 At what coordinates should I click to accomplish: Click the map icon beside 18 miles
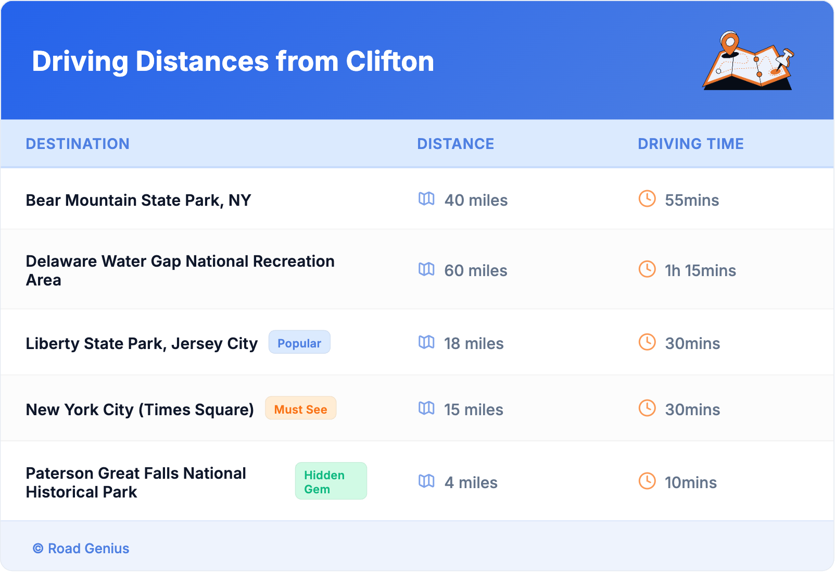click(426, 342)
